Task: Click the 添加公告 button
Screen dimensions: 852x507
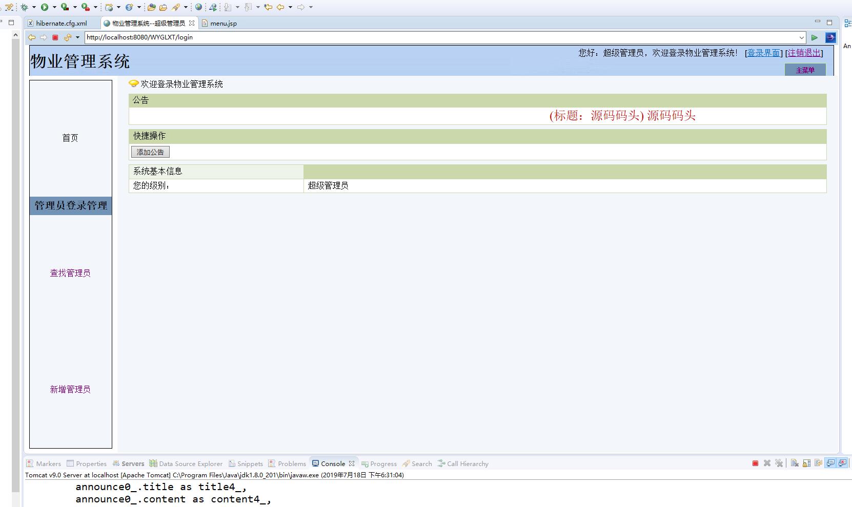Action: tap(150, 152)
